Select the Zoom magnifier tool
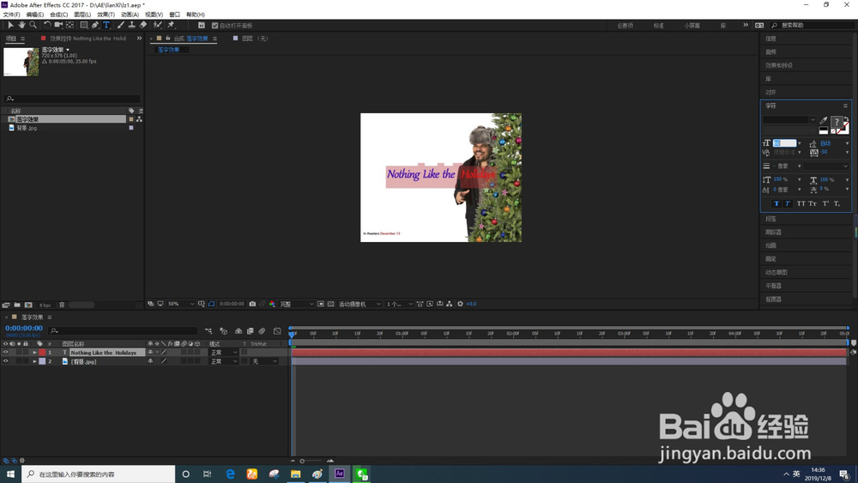 (x=33, y=25)
